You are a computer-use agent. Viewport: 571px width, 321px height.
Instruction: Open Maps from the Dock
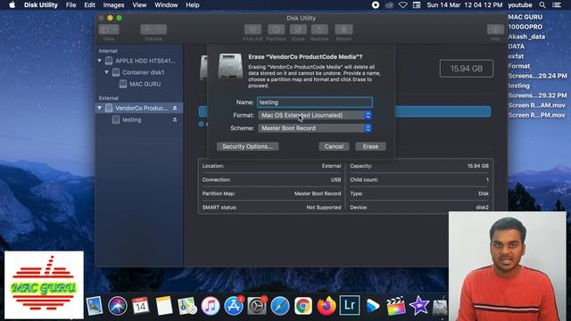(187, 306)
